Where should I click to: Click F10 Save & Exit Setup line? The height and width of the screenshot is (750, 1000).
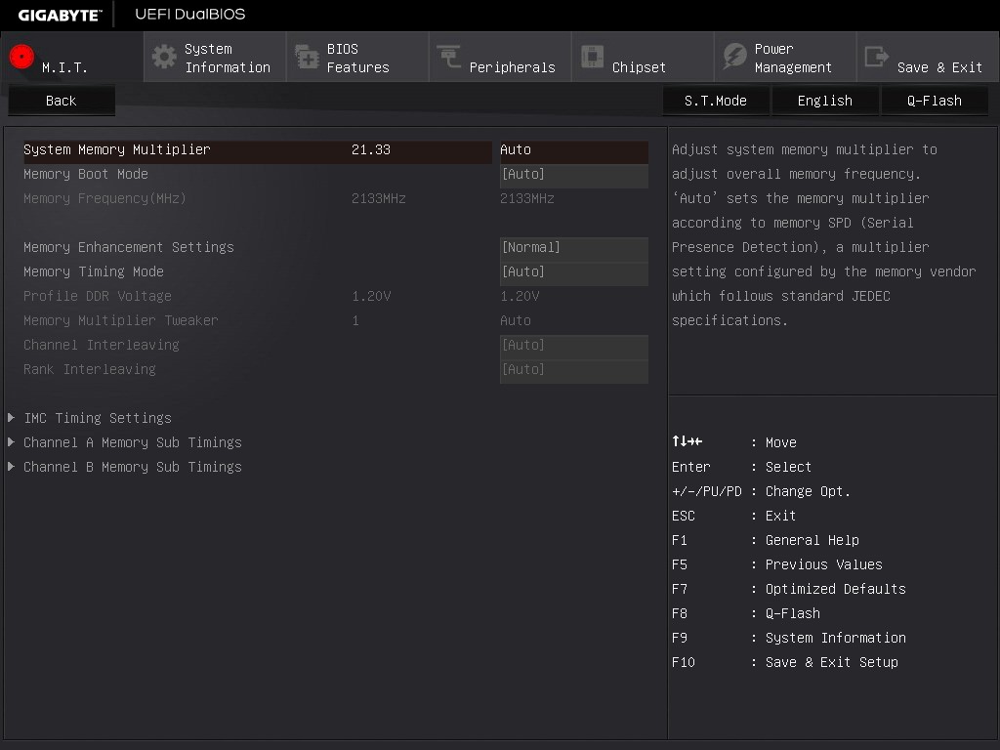click(x=785, y=662)
